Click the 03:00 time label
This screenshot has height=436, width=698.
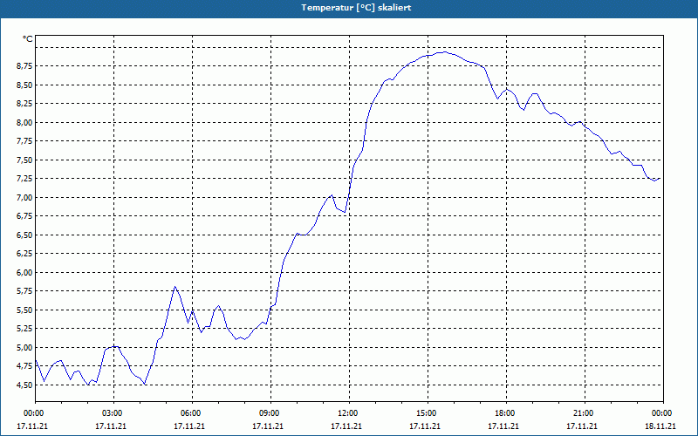tap(113, 413)
